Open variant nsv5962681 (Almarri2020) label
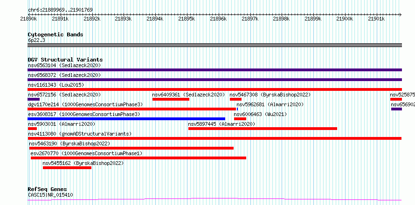The width and height of the screenshot is (415, 205). [270, 104]
